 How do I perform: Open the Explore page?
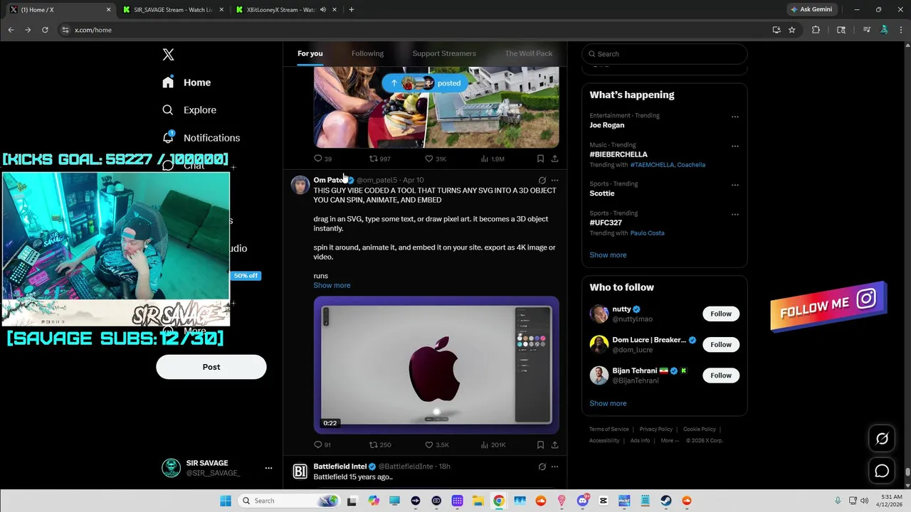tap(189, 110)
